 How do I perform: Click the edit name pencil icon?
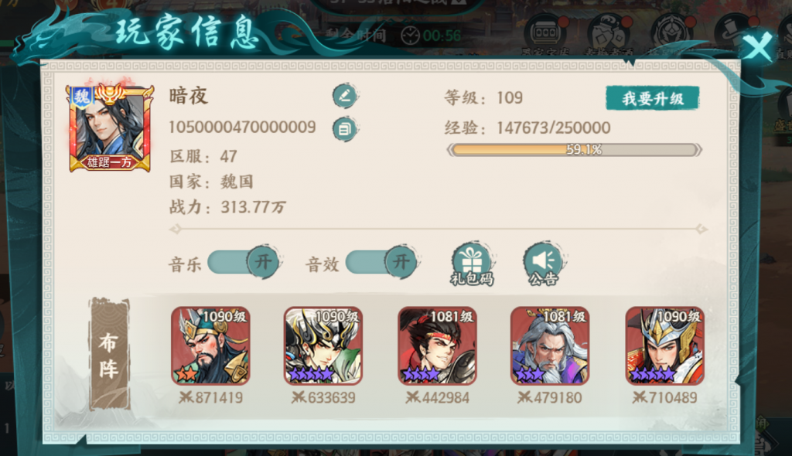[x=345, y=95]
